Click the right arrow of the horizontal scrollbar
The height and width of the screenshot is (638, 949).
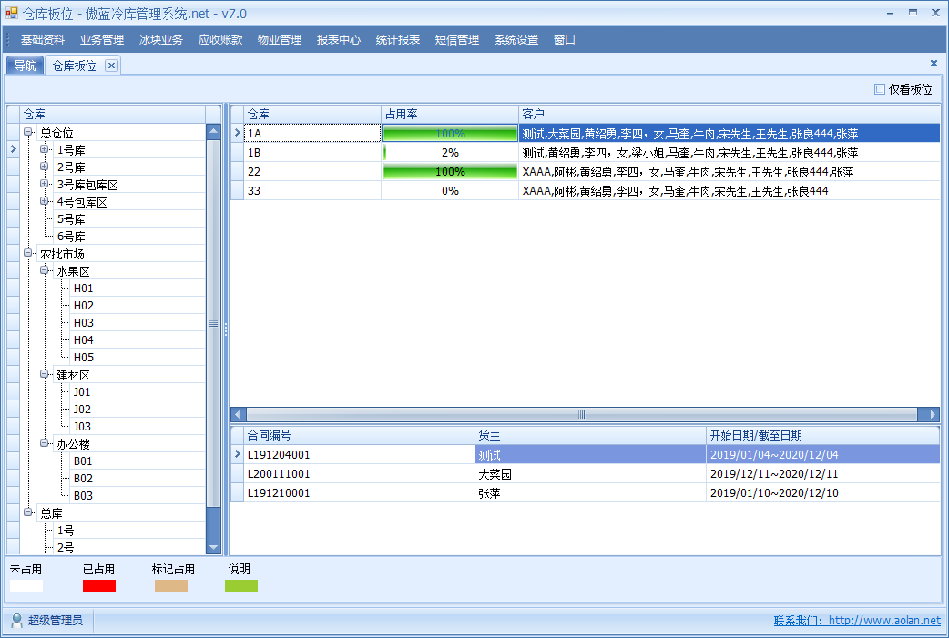point(933,414)
